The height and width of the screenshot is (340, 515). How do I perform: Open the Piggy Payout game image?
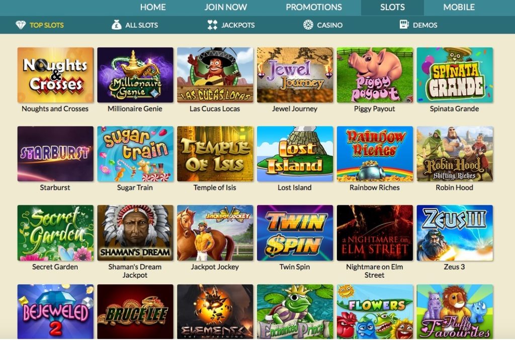375,75
